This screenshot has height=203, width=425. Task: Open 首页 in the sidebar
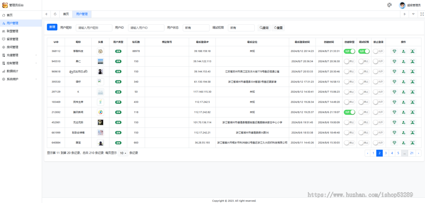click(21, 15)
